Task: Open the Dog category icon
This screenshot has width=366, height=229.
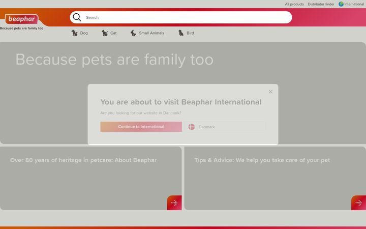Action: click(74, 33)
